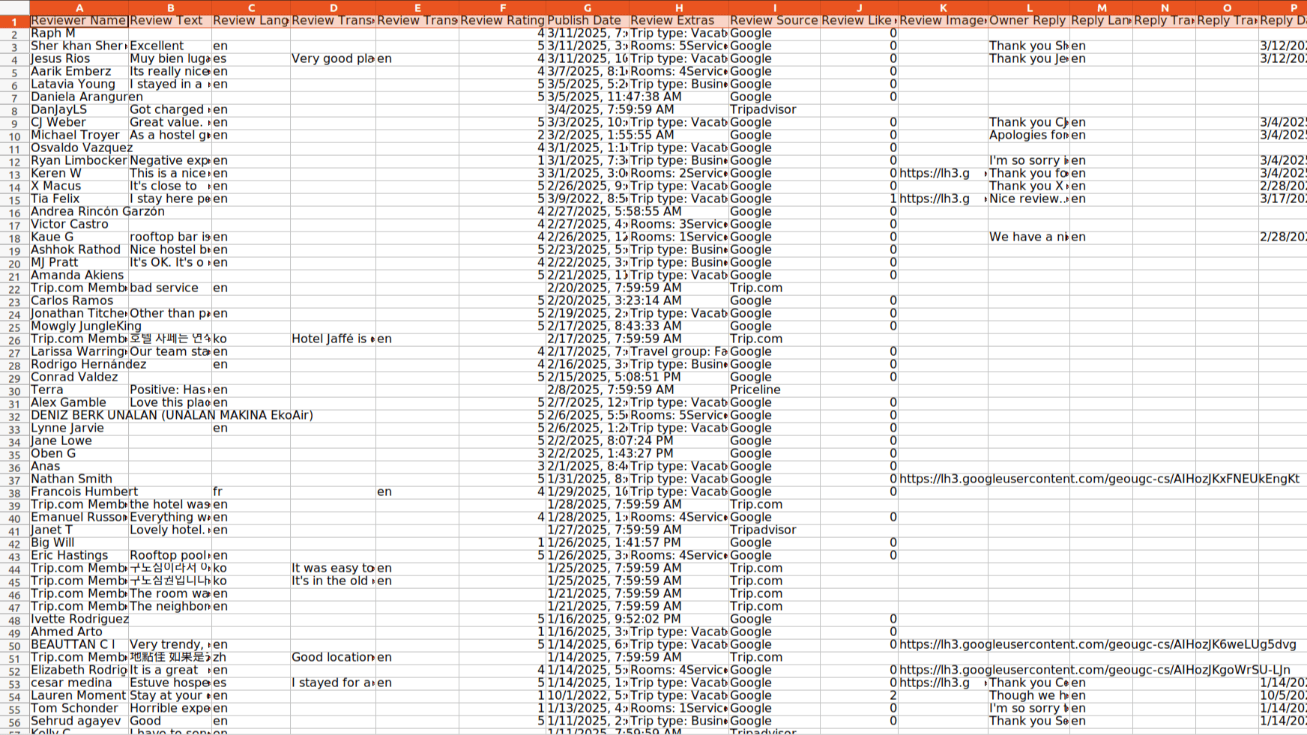Image resolution: width=1307 pixels, height=735 pixels.
Task: Click the 'Owner Reply' header cell
Action: tap(1029, 20)
